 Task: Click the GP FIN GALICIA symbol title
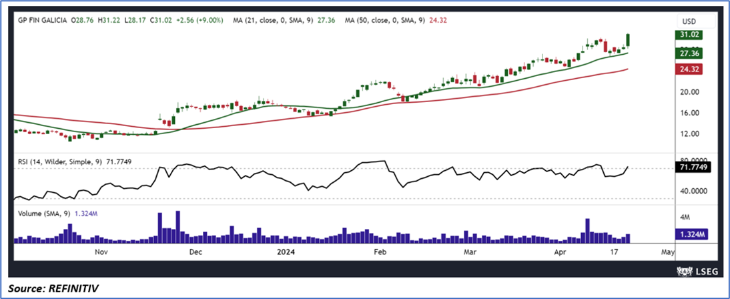[43, 21]
